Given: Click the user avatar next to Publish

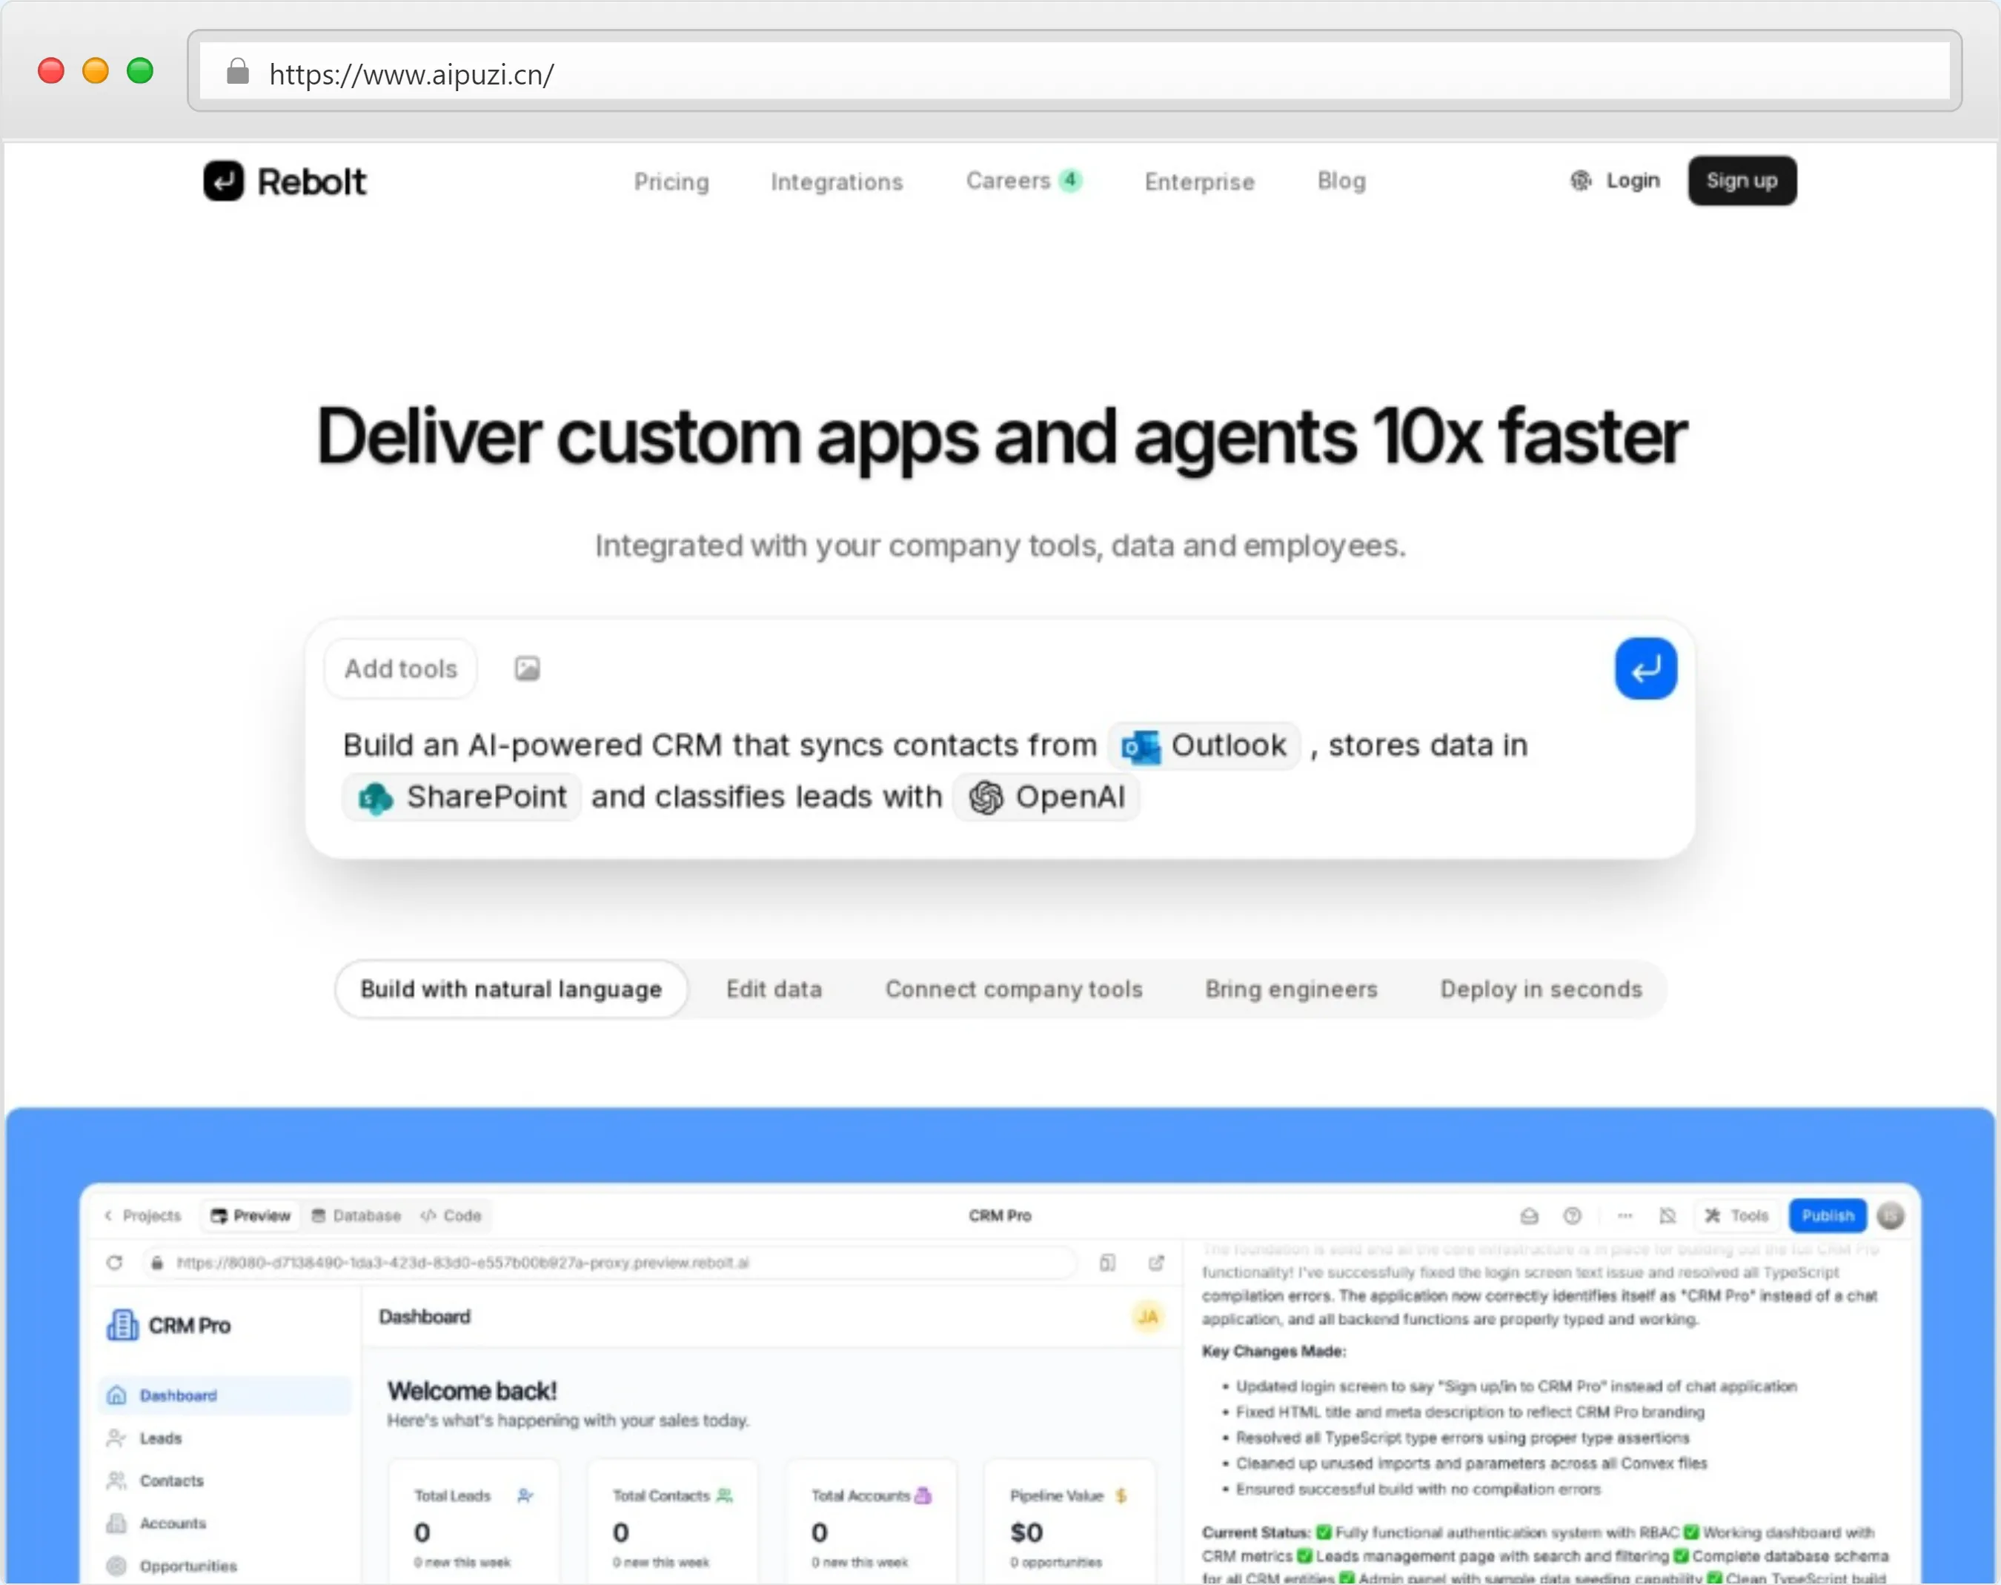Looking at the screenshot, I should (1891, 1216).
